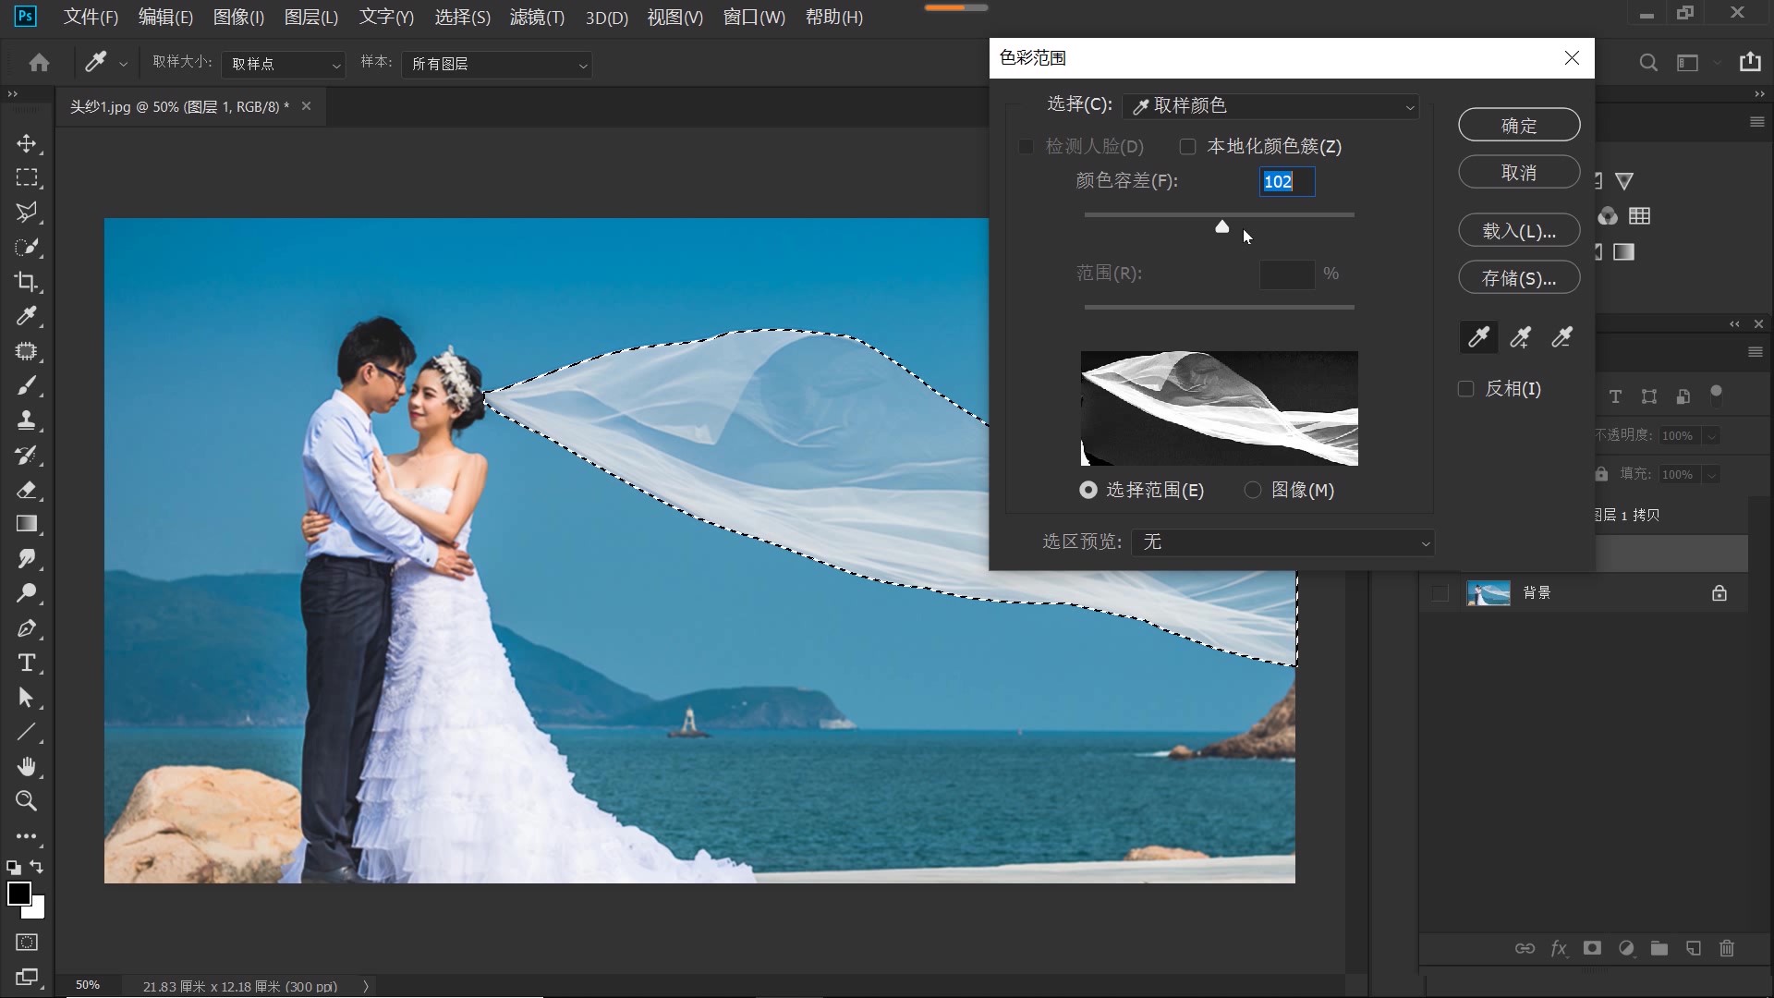Expand the eyedropper tool preset picker arrow
This screenshot has height=998, width=1774.
123,64
